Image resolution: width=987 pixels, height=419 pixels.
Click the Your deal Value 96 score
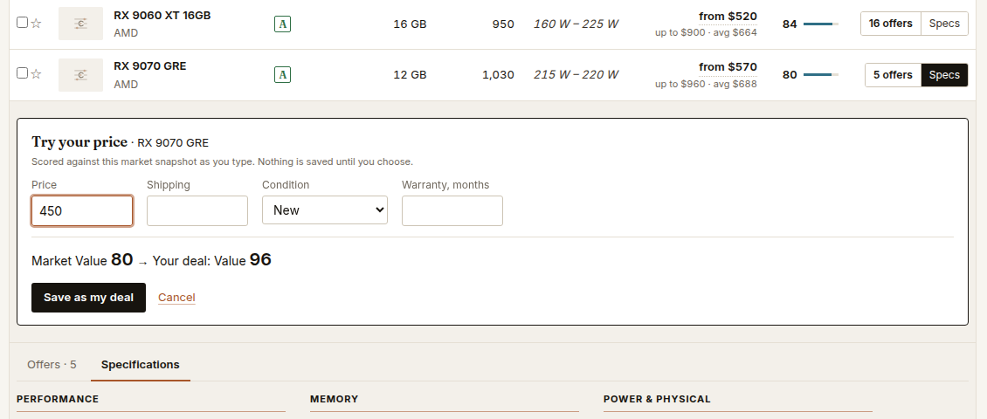point(260,260)
